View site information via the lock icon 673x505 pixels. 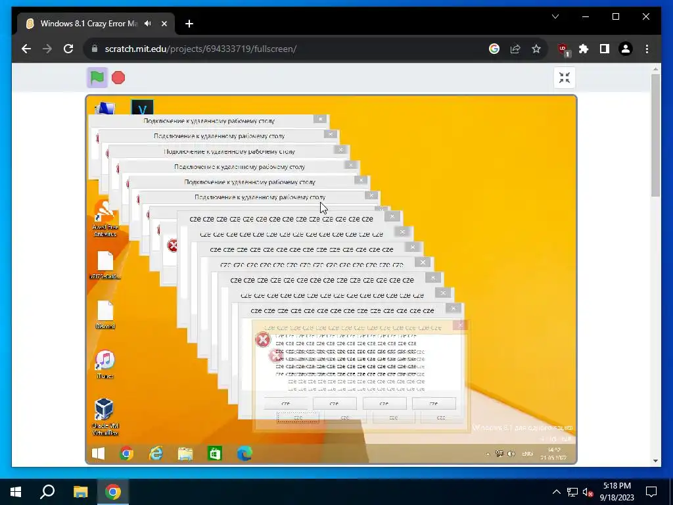tap(95, 49)
